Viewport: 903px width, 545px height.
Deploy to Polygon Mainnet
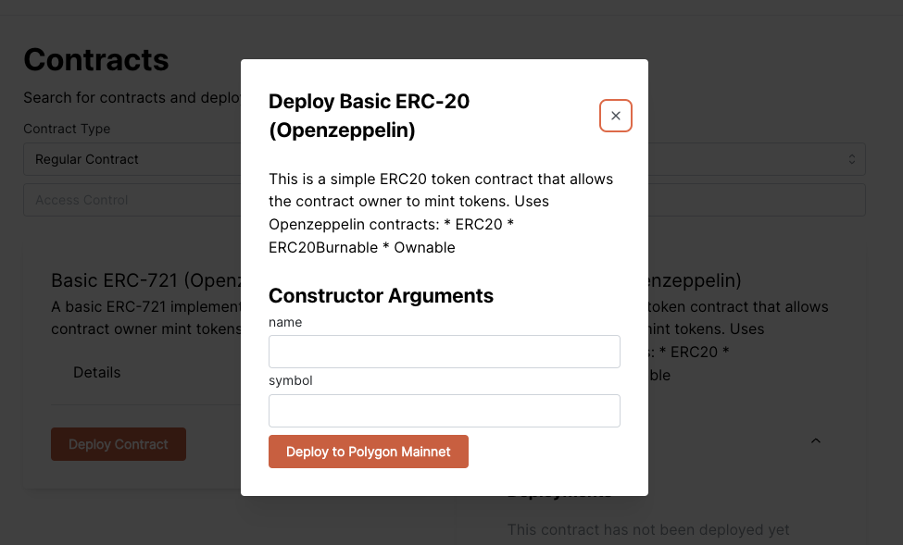tap(369, 452)
